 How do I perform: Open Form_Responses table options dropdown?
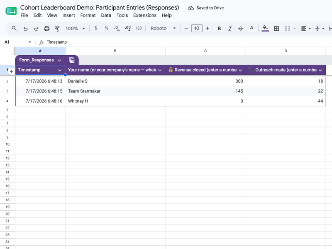point(59,60)
